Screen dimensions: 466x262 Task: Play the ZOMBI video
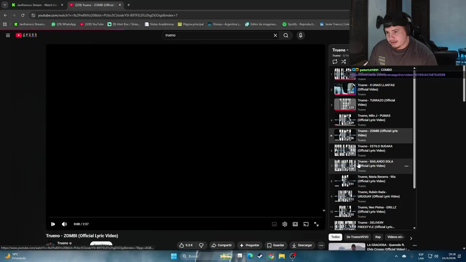point(53,224)
